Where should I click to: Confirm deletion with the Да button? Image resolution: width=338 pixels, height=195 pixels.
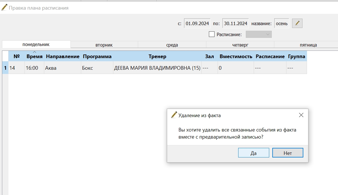pos(253,153)
